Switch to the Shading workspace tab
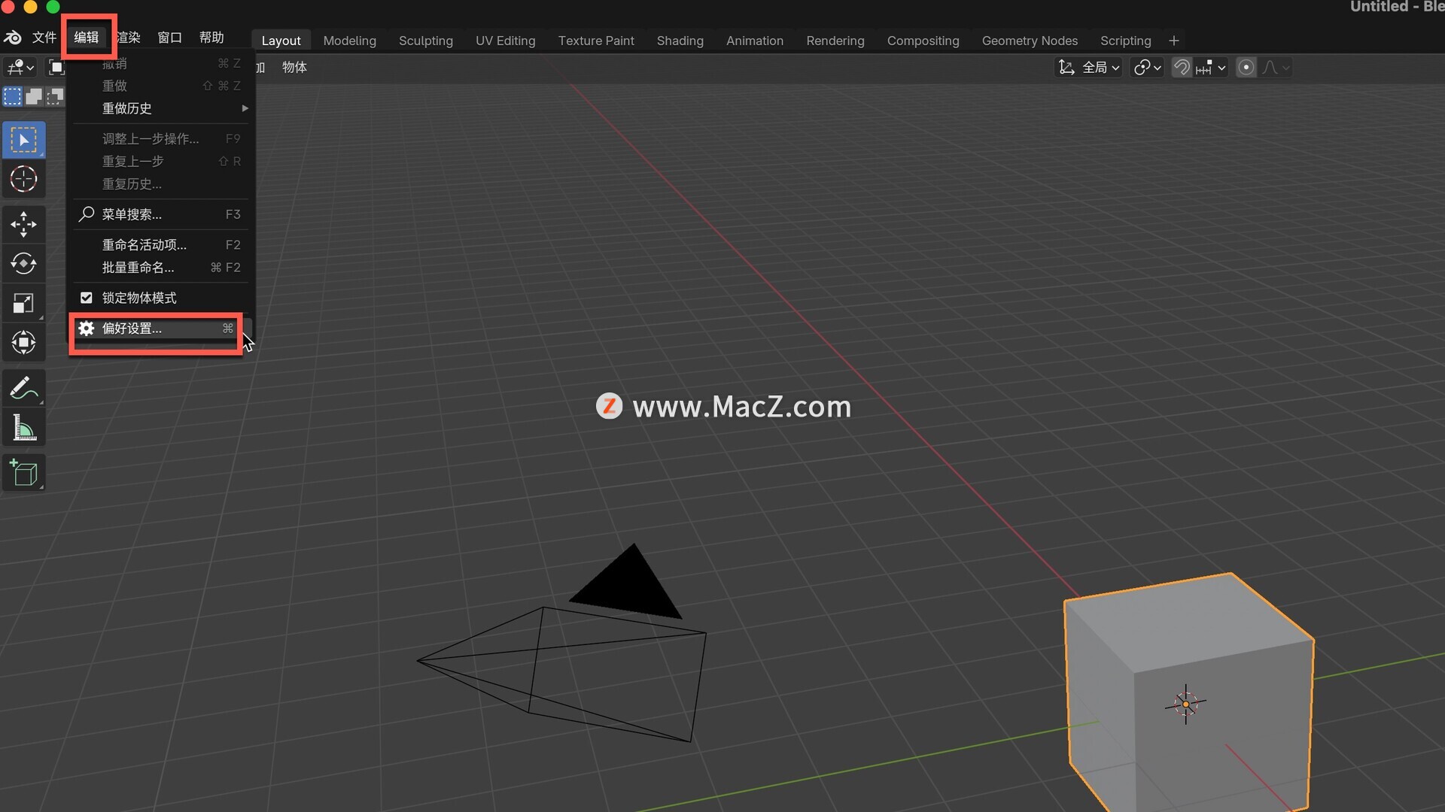This screenshot has width=1445, height=812. [680, 41]
